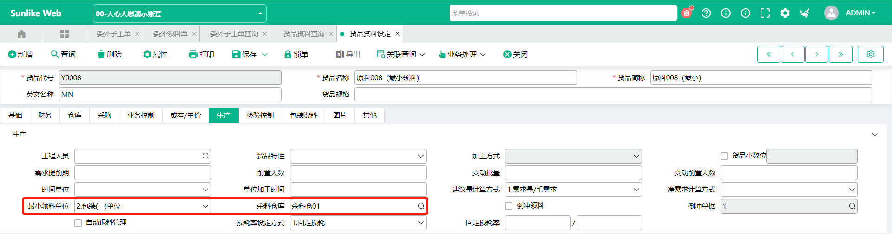Go to the first record
The width and height of the screenshot is (892, 234).
click(769, 54)
